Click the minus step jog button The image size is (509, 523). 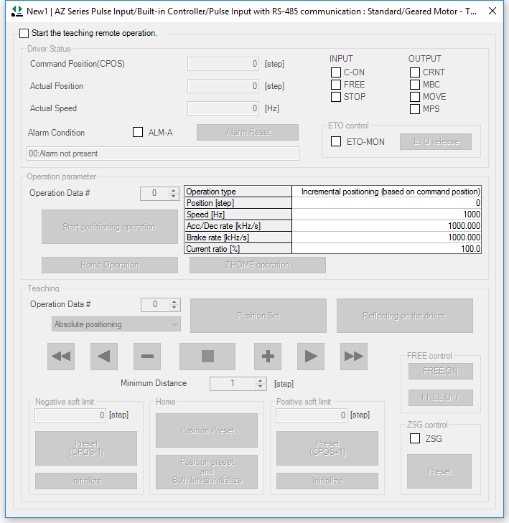(x=147, y=357)
